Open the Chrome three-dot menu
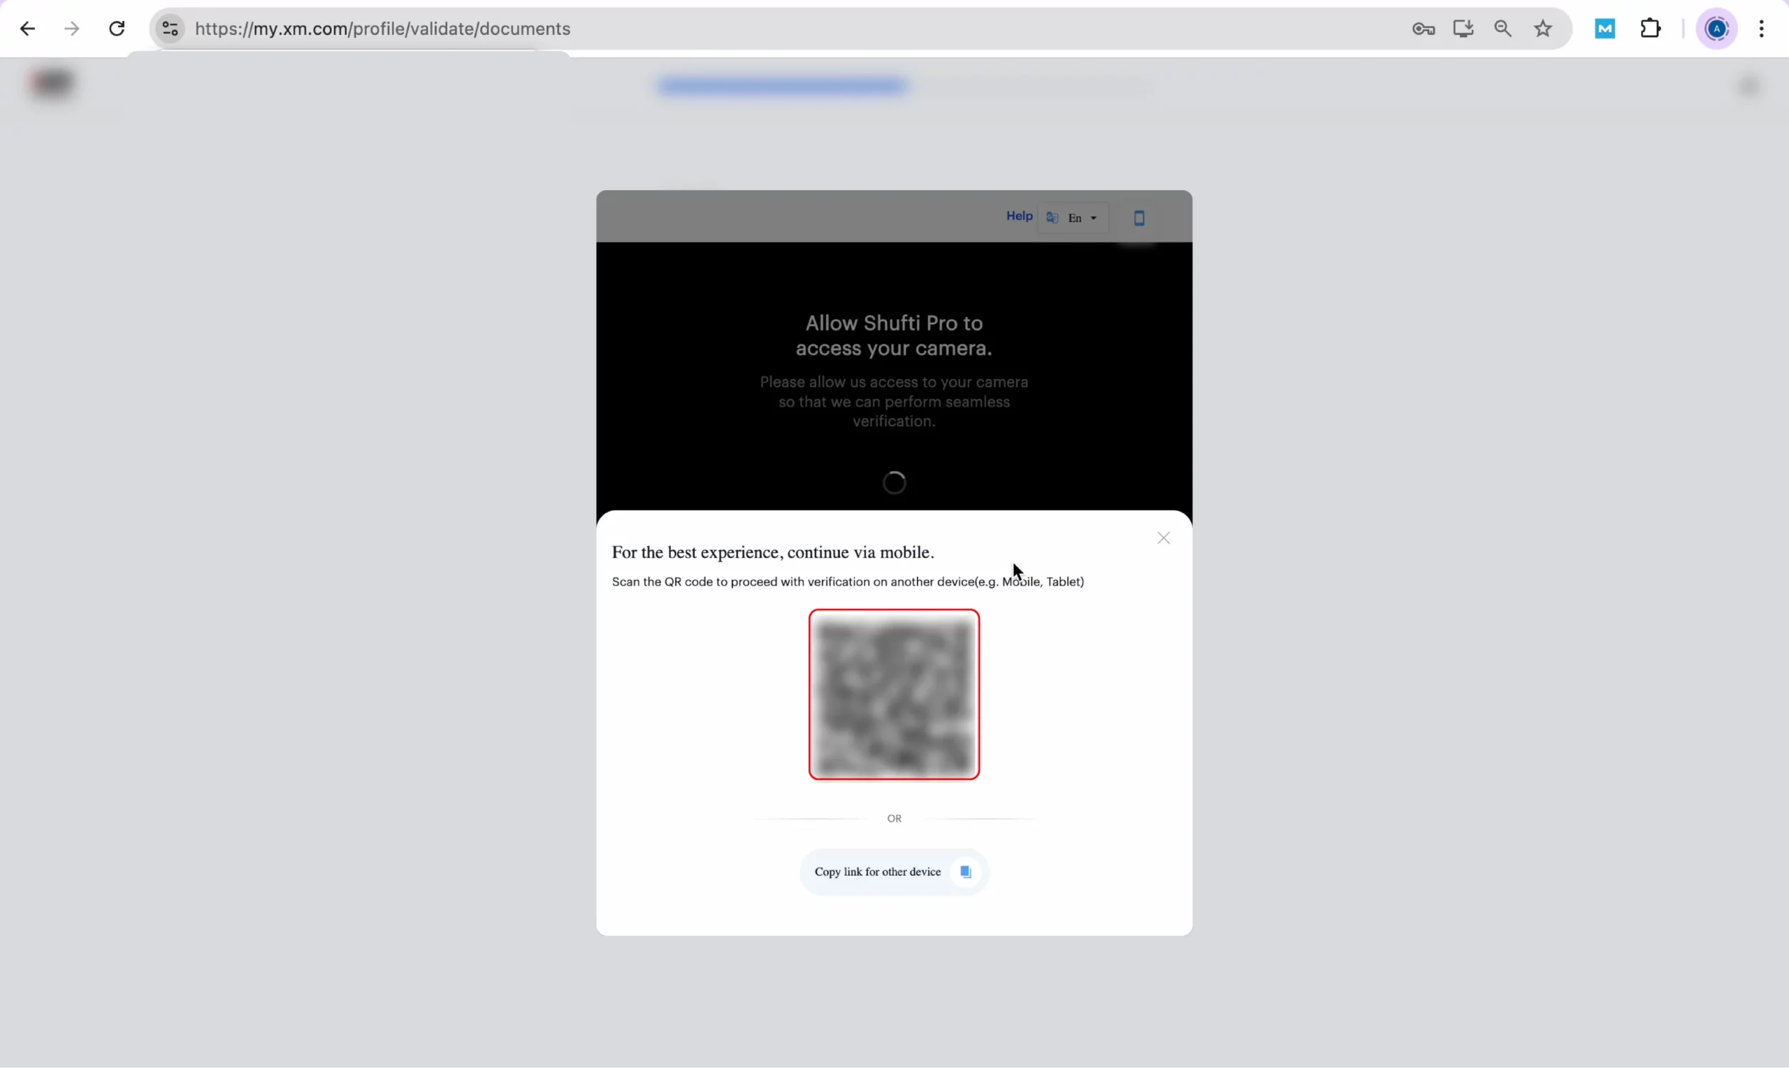 (1762, 28)
